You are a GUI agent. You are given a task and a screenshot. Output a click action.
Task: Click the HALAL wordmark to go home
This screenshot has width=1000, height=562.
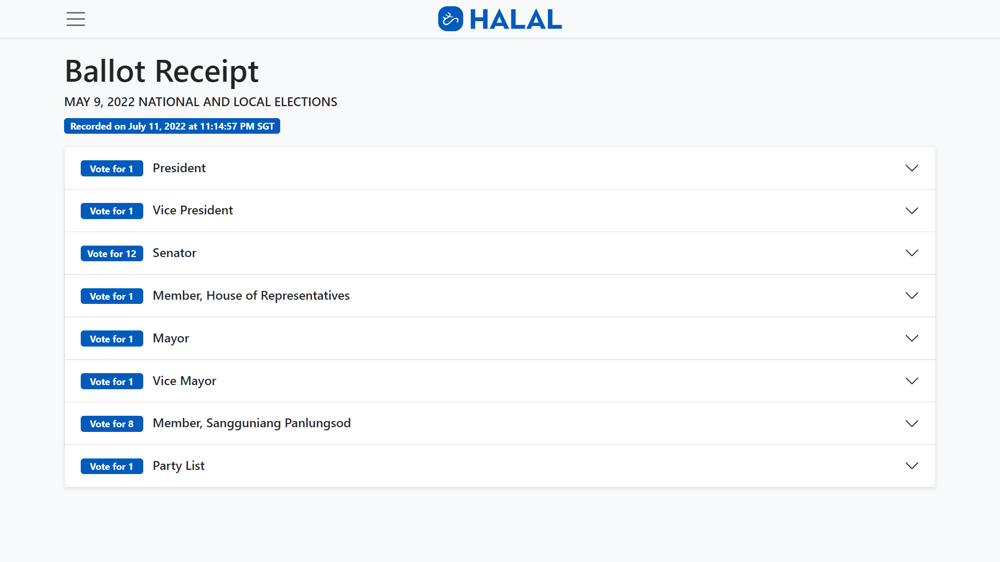[x=516, y=19]
